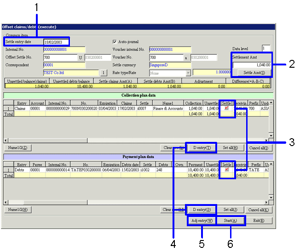
Task: Click internal number 000000000029 cell
Action: coord(58,108)
